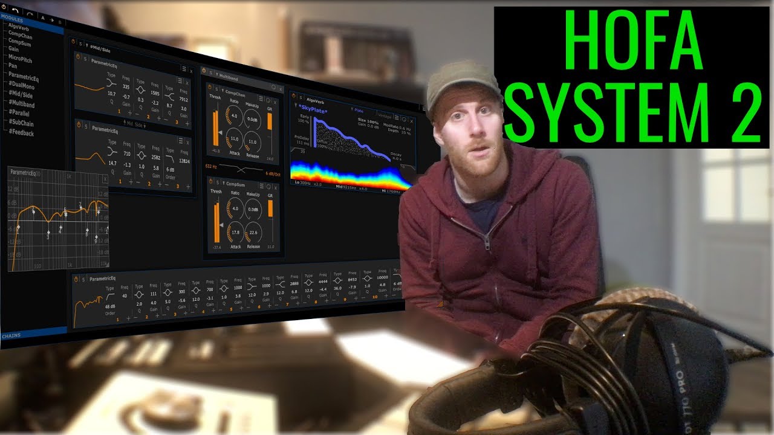
Task: Select #SubChain in the modules list
Action: tap(21, 123)
